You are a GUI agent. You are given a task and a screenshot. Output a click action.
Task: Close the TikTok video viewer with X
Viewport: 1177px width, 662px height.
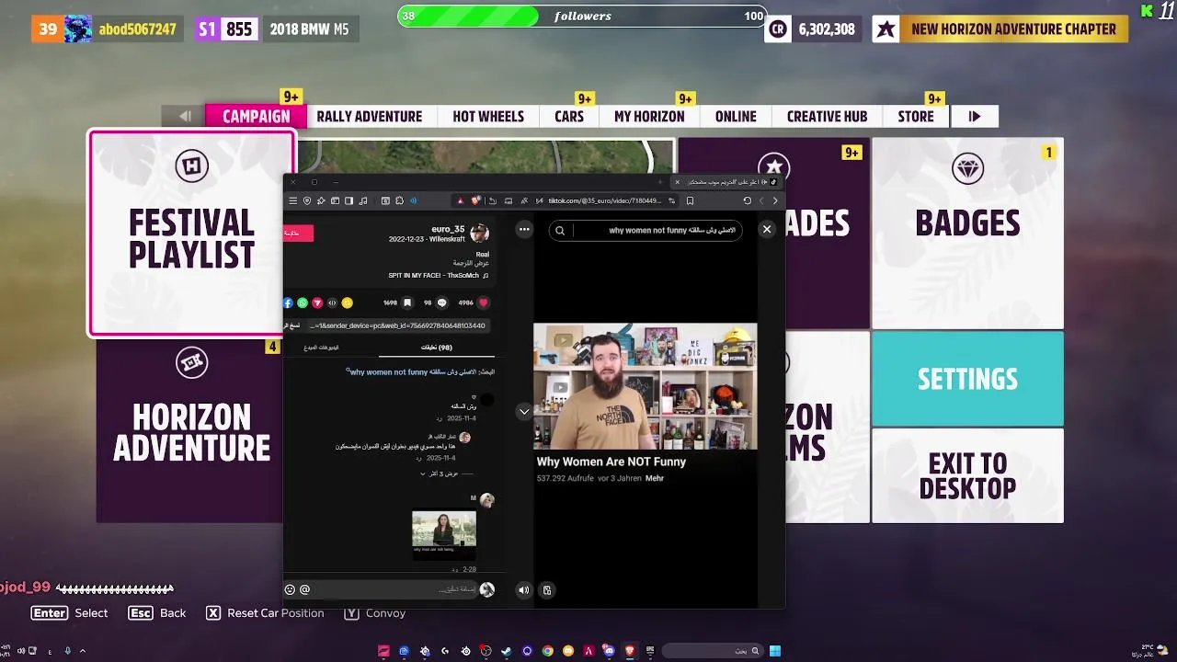tap(767, 229)
